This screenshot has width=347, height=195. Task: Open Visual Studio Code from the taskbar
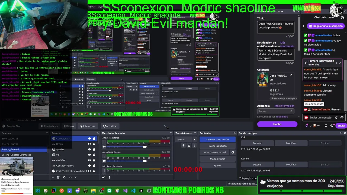pos(133,191)
